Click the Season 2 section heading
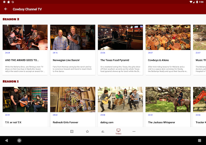 (x=11, y=19)
